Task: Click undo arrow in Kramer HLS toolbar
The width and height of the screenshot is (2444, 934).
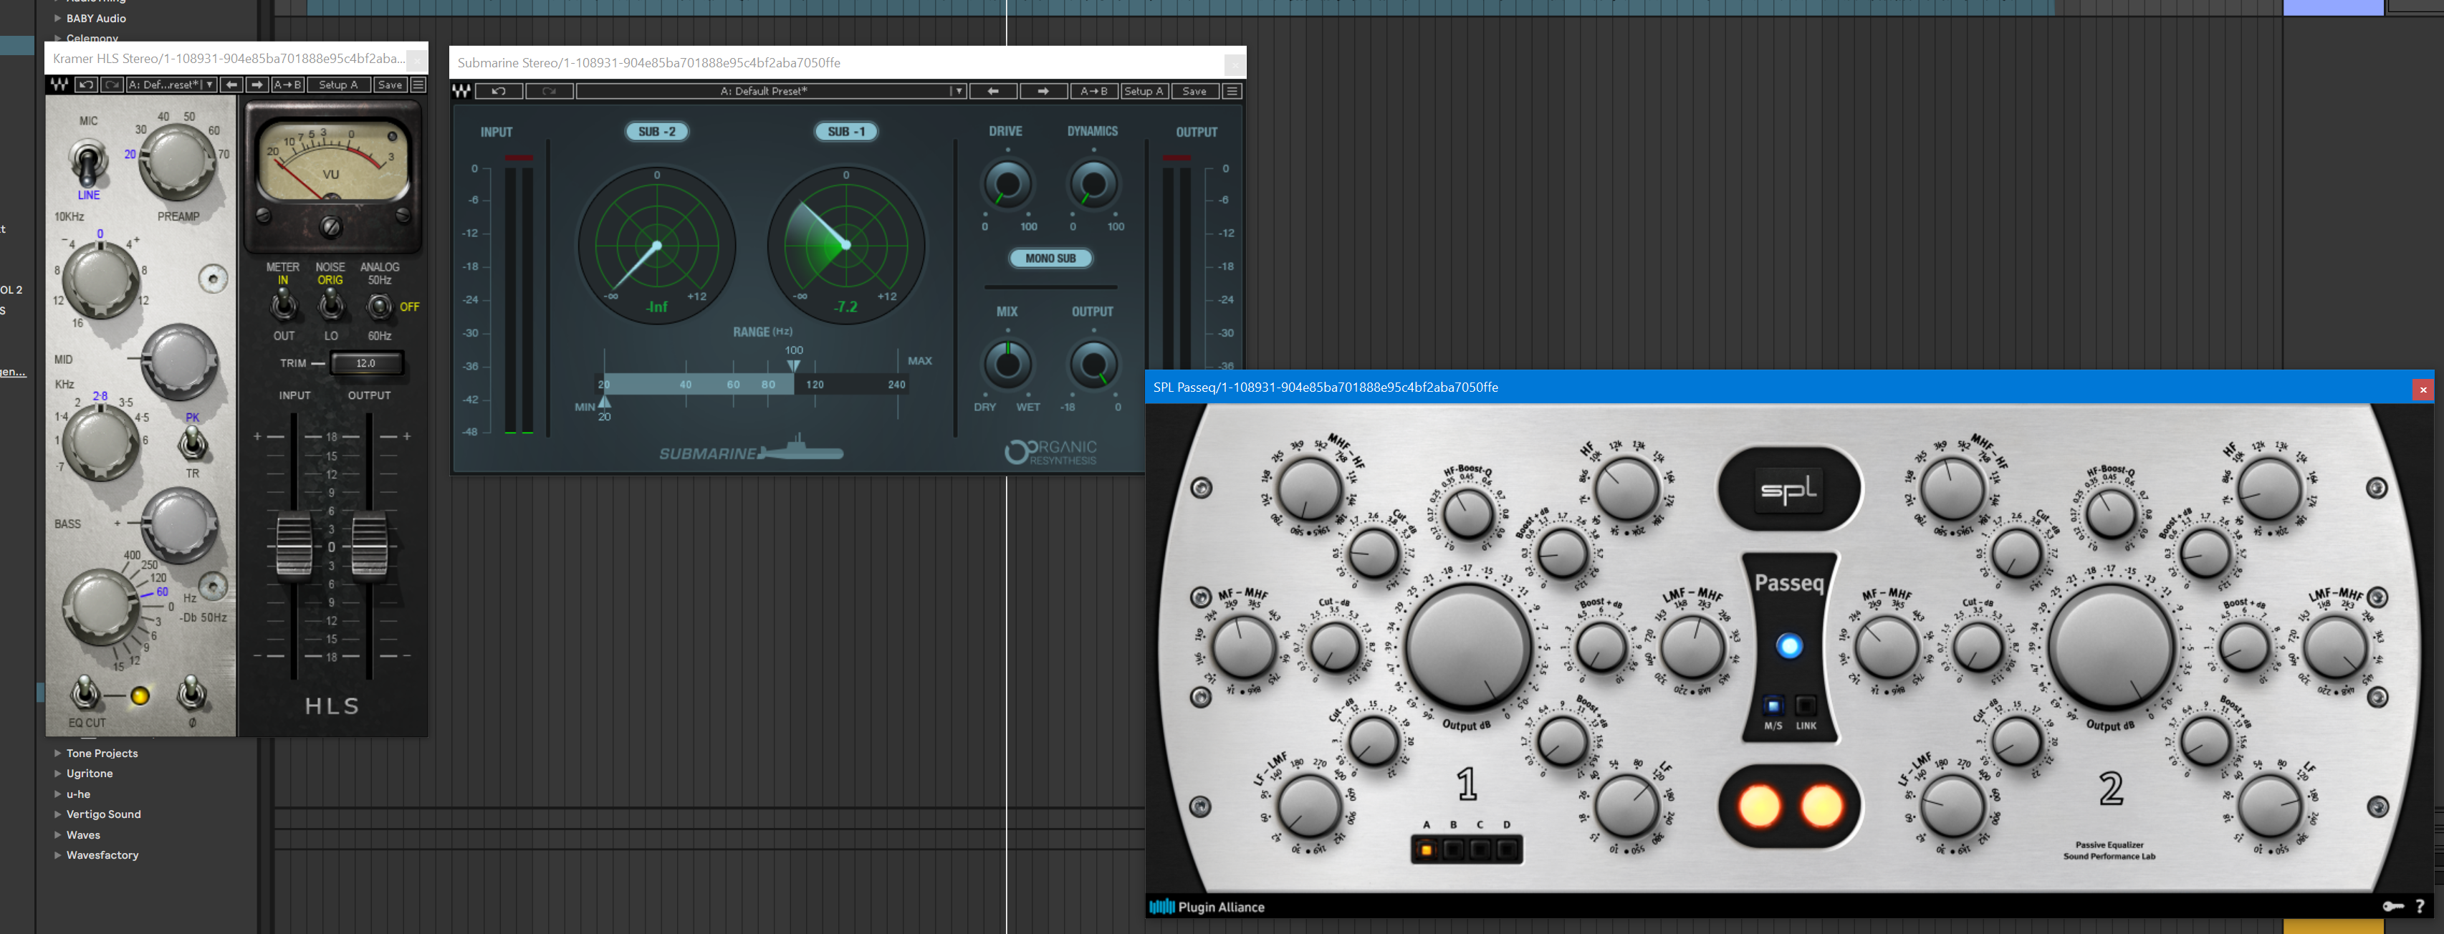Action: click(86, 85)
